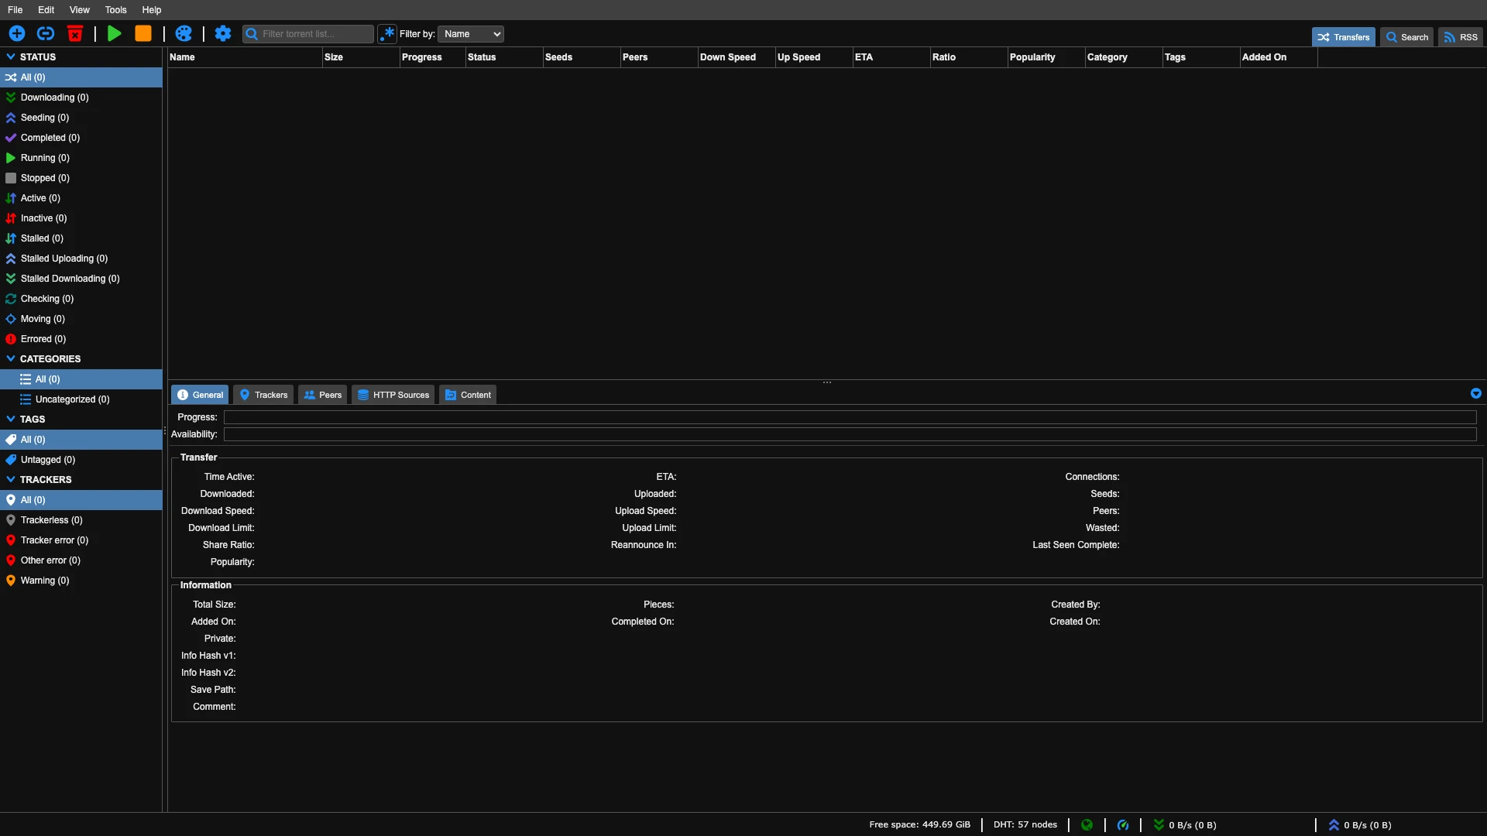Open the Peers details tab
This screenshot has height=836, width=1487.
click(322, 395)
